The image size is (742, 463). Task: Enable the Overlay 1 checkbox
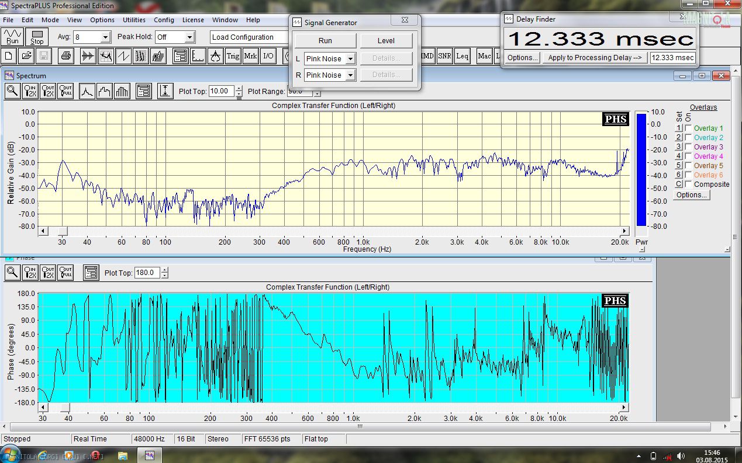click(x=689, y=128)
